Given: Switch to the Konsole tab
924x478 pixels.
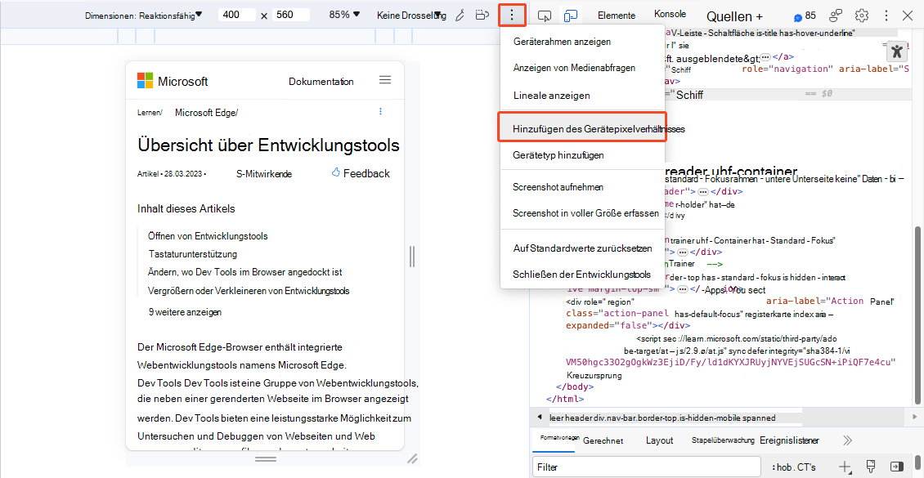Looking at the screenshot, I should (x=670, y=14).
